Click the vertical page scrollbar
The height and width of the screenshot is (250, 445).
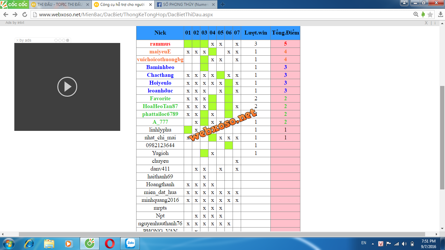click(x=442, y=137)
